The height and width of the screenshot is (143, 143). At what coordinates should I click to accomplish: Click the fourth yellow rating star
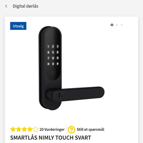tap(30, 129)
